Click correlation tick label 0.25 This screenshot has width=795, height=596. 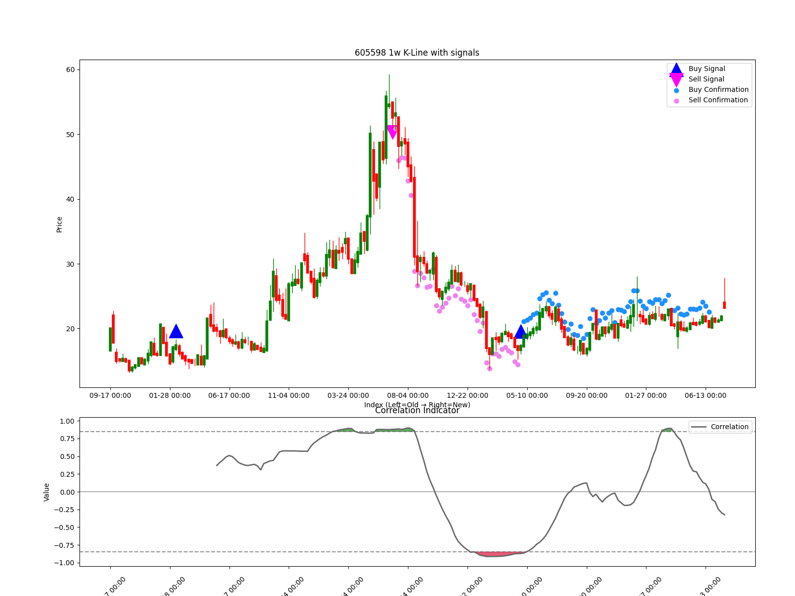(67, 474)
